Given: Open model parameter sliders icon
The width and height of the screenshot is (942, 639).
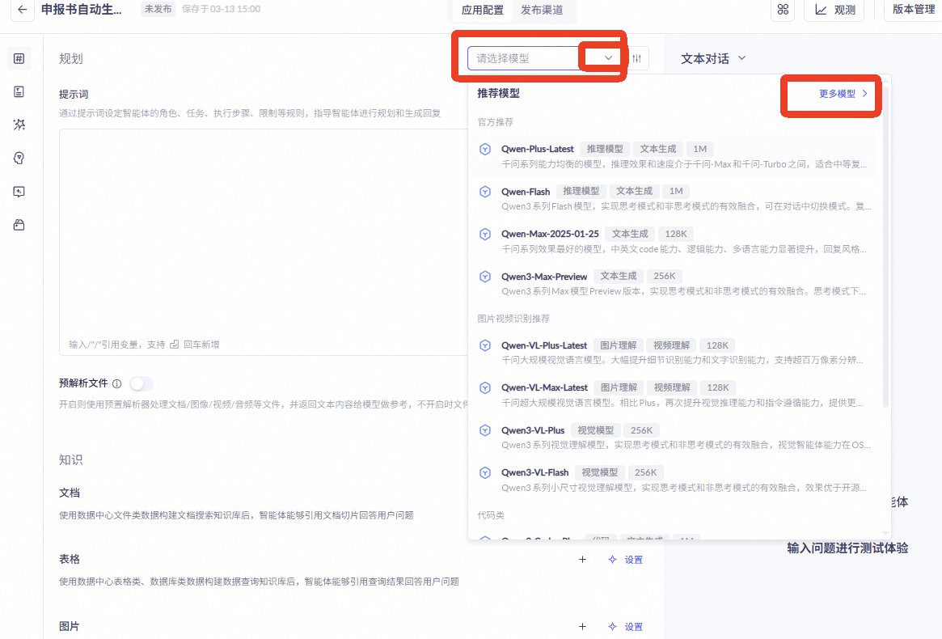Looking at the screenshot, I should point(637,58).
